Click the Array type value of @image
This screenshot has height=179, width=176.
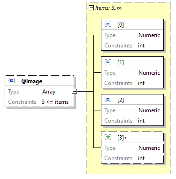(49, 92)
